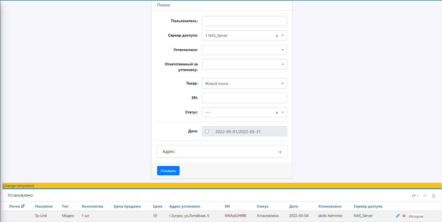The width and height of the screenshot is (442, 222).
Task: Delete the Tp-Link row via red X
Action: [404, 216]
